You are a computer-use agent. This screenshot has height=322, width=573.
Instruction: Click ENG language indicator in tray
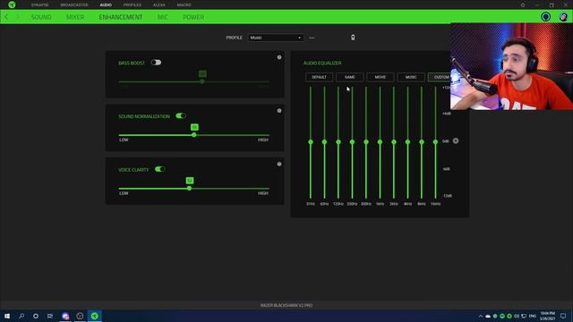click(x=533, y=316)
